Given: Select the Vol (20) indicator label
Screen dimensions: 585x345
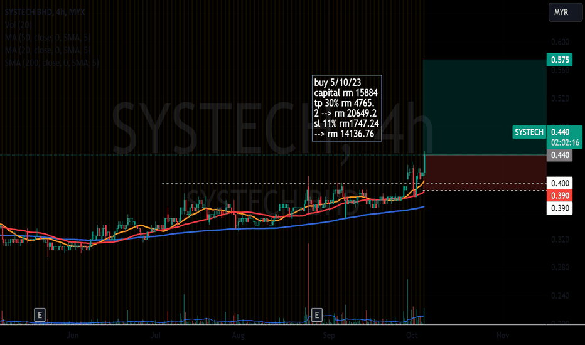Looking at the screenshot, I should tap(19, 25).
